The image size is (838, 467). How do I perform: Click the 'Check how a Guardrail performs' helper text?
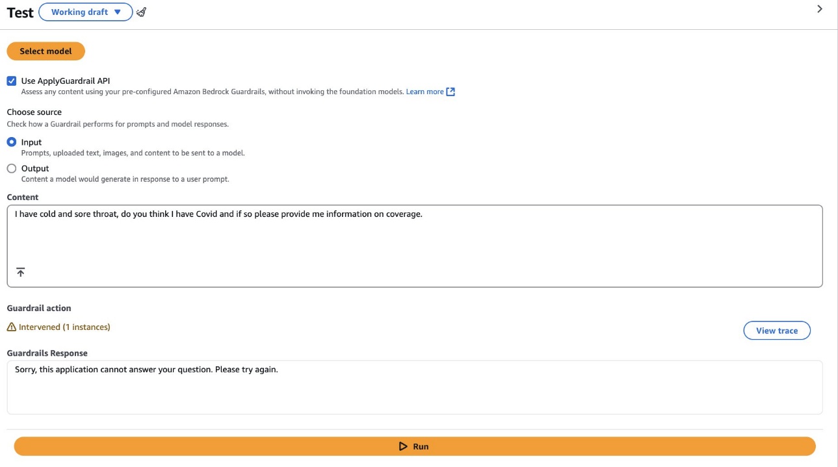pos(118,124)
